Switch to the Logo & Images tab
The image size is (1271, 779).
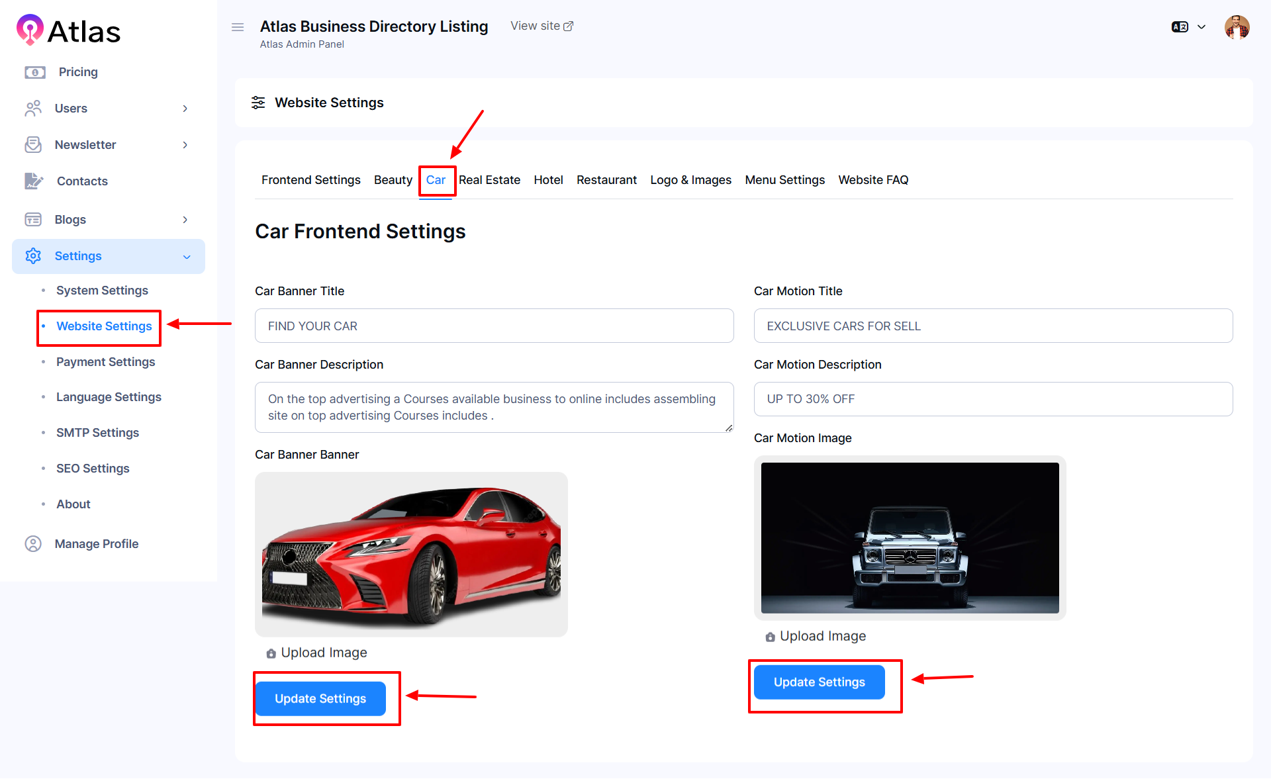(690, 180)
